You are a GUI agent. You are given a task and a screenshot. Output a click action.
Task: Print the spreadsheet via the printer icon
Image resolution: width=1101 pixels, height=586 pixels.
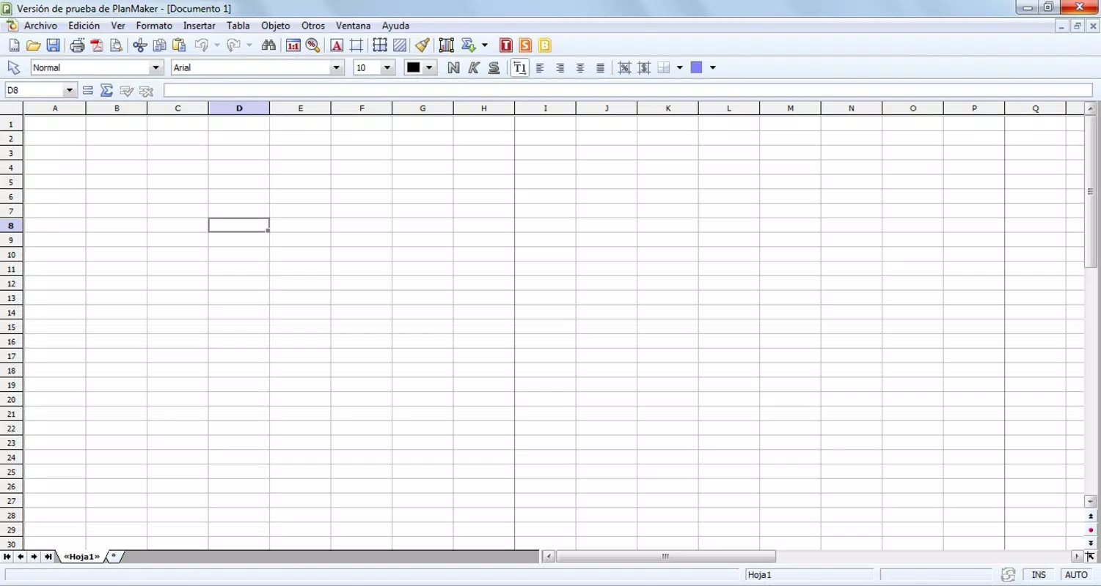77,45
